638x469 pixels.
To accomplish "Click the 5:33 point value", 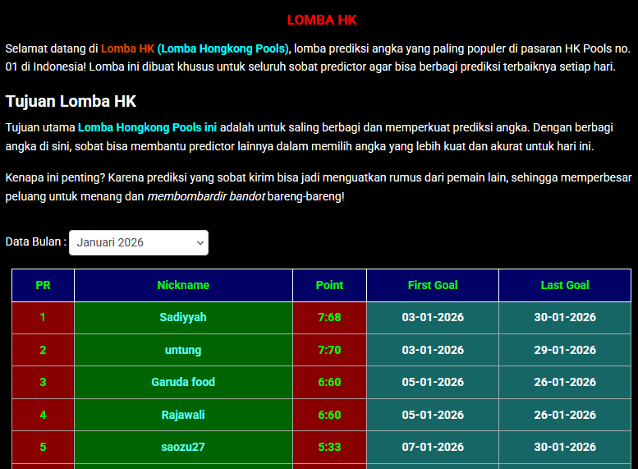I will tap(329, 447).
